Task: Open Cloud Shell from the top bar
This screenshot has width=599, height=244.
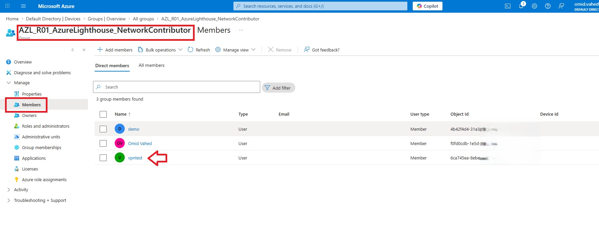Action: (x=508, y=6)
